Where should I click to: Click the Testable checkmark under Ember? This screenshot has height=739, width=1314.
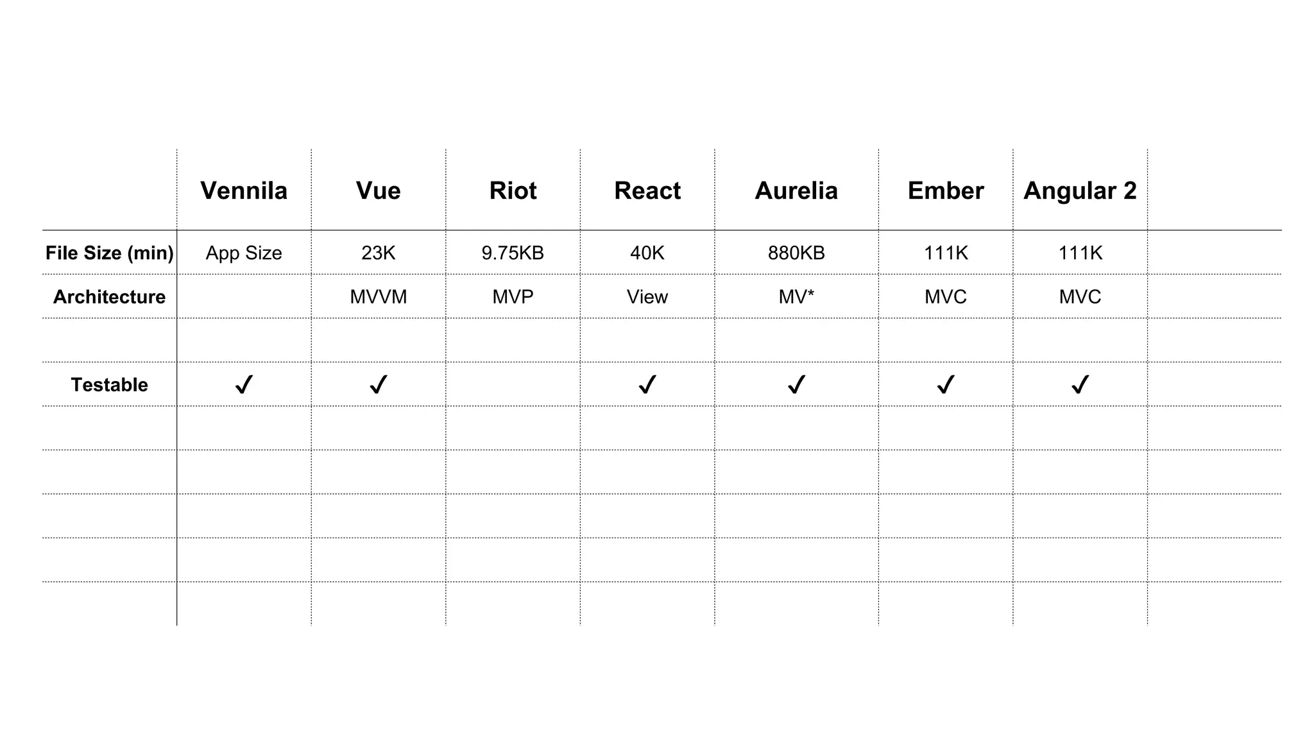click(x=946, y=384)
